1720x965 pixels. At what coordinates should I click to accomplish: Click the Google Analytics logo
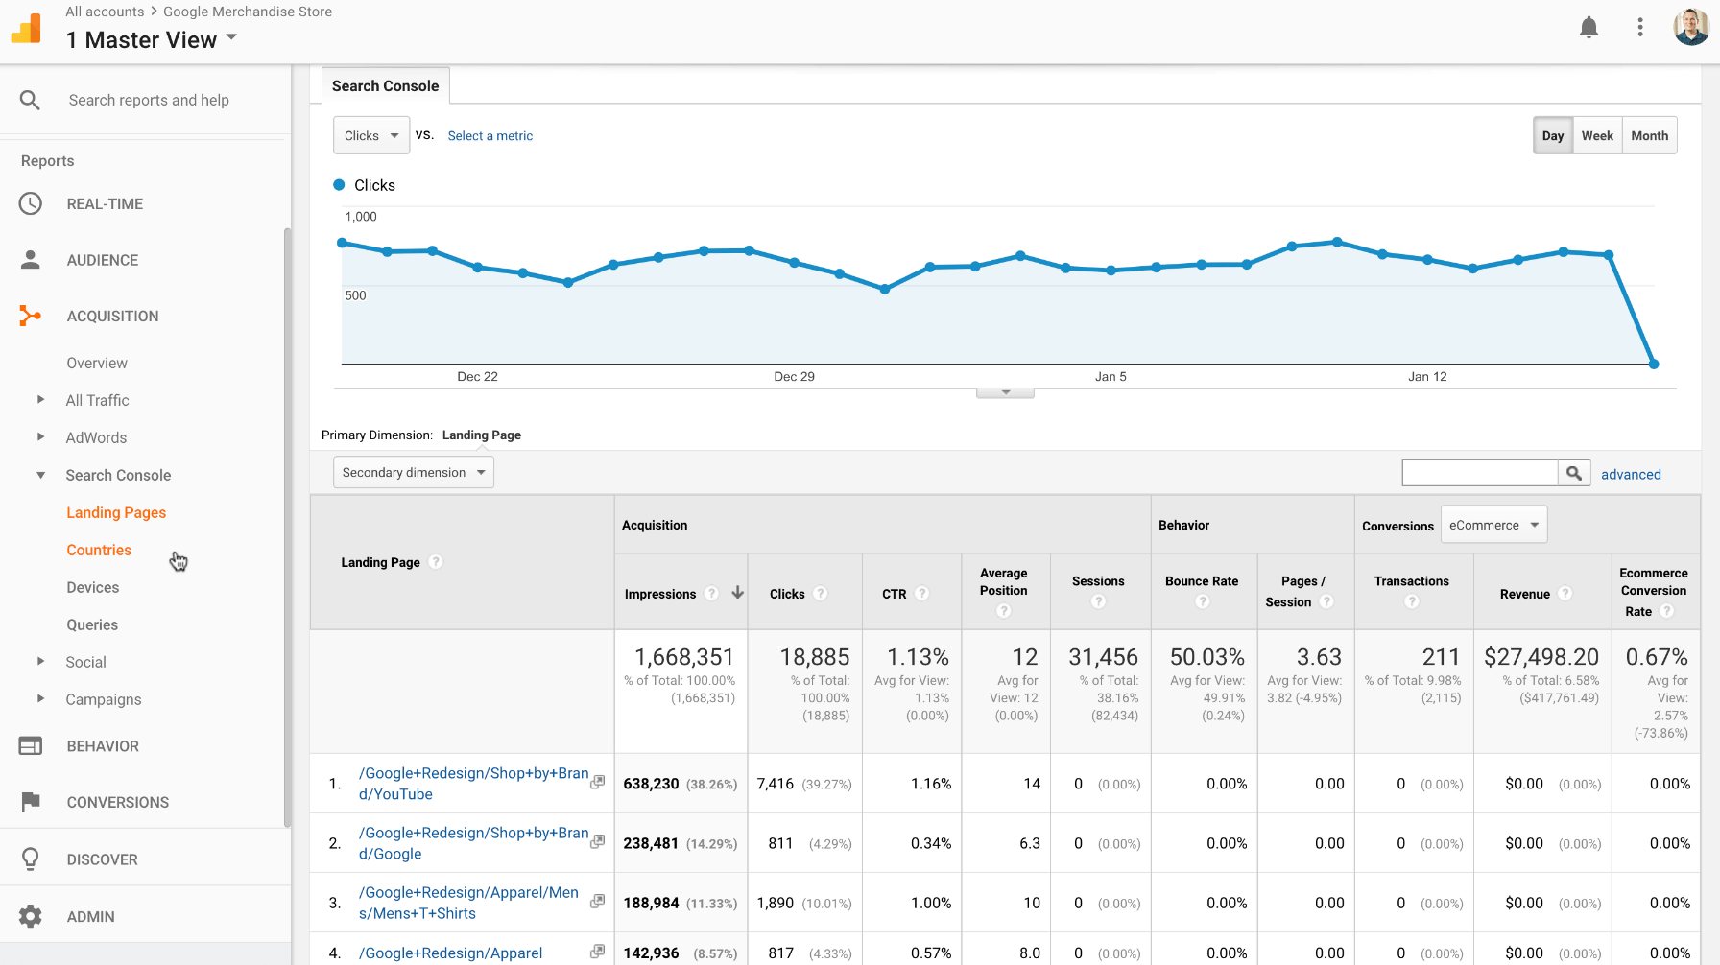tap(26, 29)
